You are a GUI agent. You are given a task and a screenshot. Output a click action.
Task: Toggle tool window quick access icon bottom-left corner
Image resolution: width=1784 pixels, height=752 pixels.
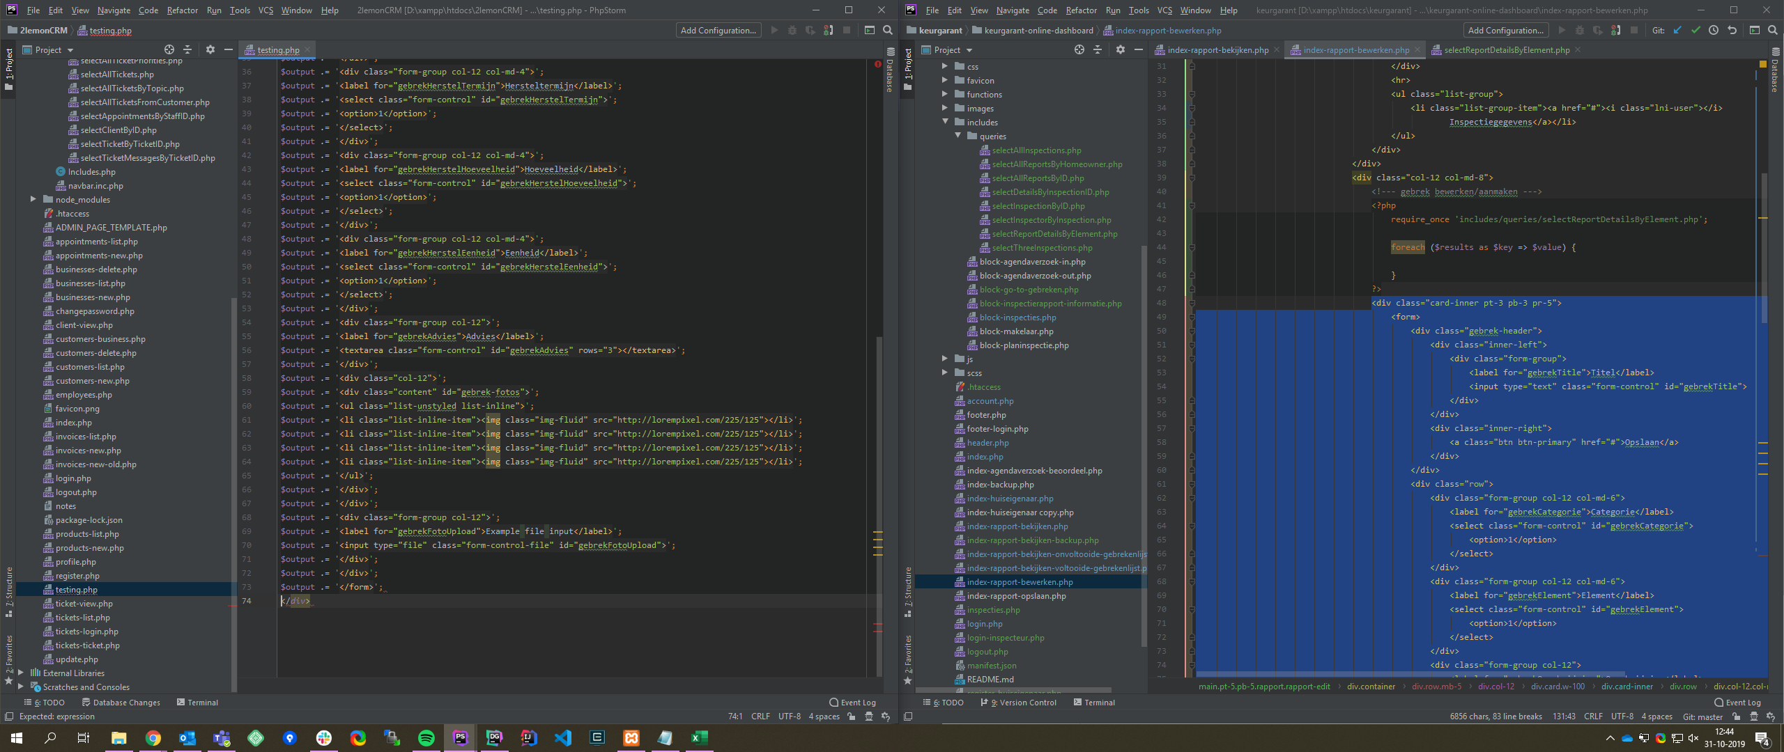click(x=9, y=716)
